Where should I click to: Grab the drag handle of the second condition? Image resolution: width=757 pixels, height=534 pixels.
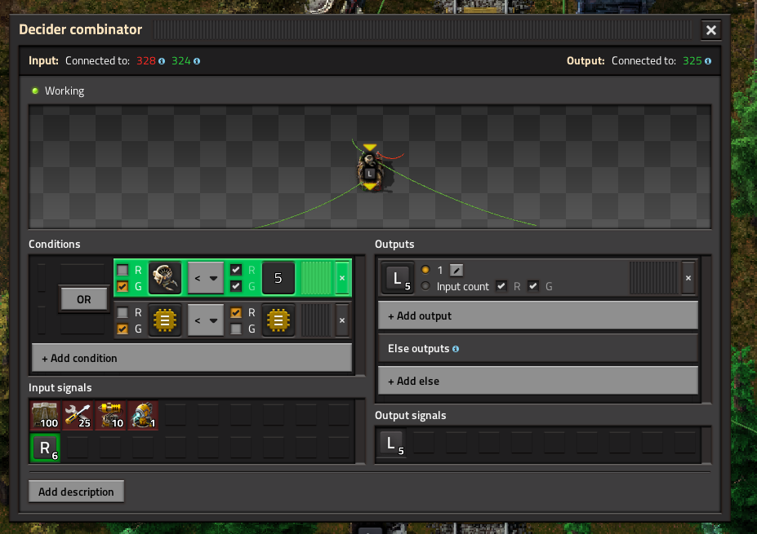pos(316,320)
